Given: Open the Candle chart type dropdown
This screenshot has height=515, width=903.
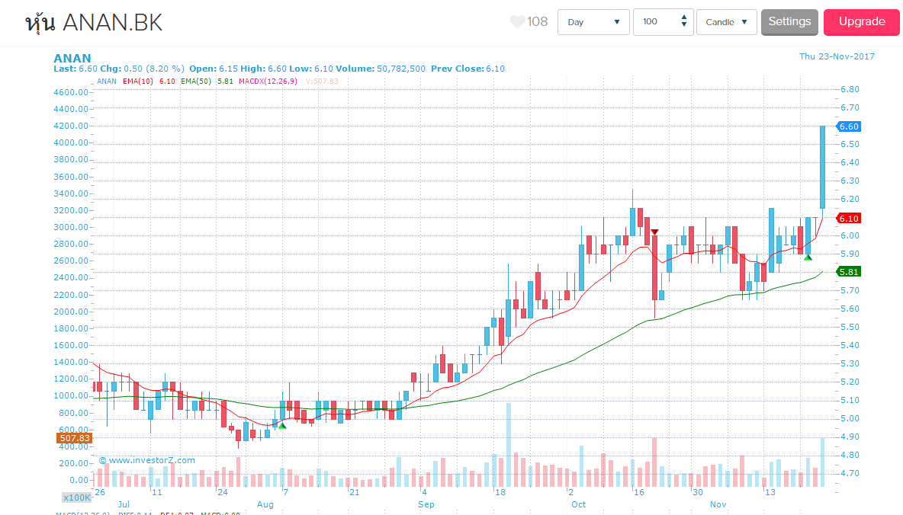Looking at the screenshot, I should (726, 22).
